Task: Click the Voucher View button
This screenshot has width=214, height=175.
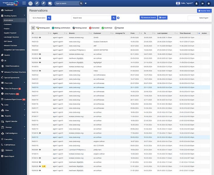Action: click(x=204, y=11)
